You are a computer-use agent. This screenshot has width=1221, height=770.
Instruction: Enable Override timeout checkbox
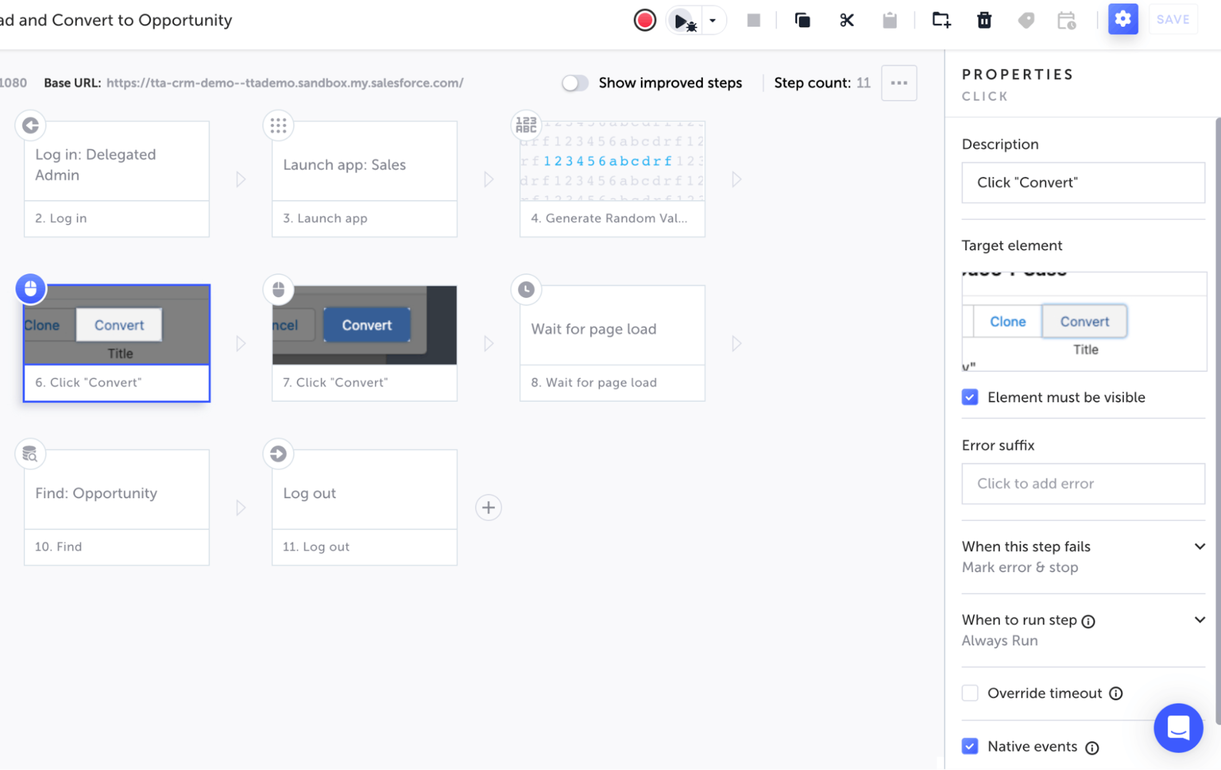pos(969,693)
